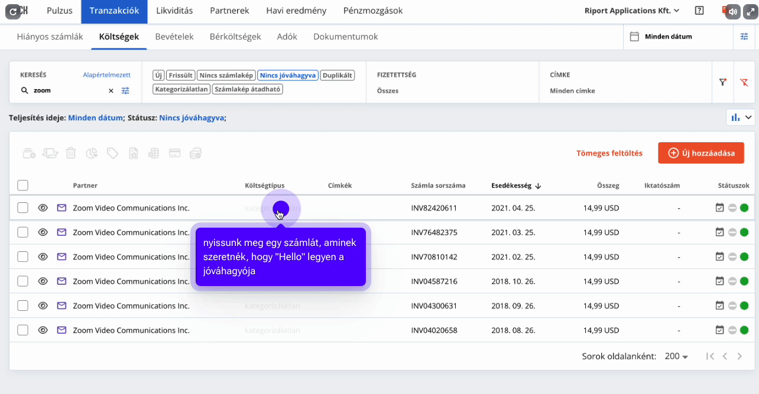Image resolution: width=759 pixels, height=394 pixels.
Task: Click the tag label icon in the toolbar
Action: [x=112, y=153]
